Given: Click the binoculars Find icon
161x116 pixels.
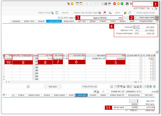Looking at the screenshot, I should point(106,4).
